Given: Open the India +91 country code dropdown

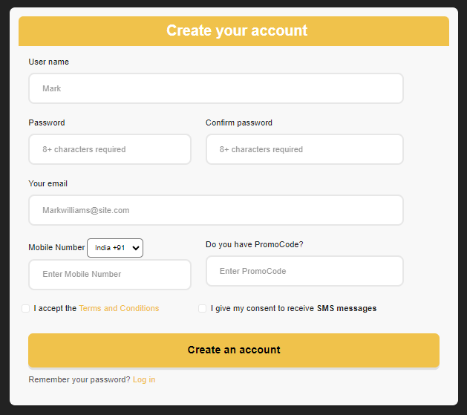Looking at the screenshot, I should [x=115, y=248].
